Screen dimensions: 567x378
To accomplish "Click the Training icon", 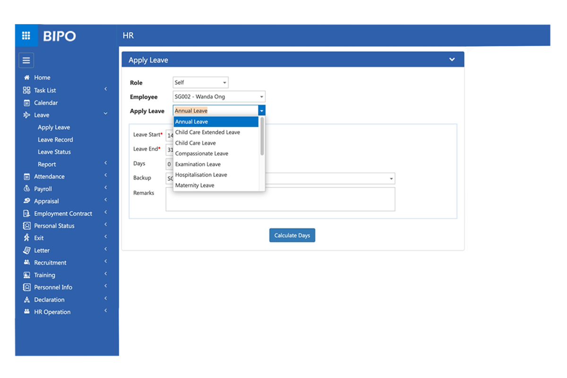I will [x=27, y=275].
